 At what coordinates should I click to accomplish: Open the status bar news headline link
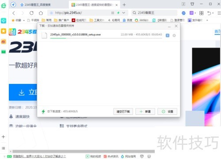[39, 156]
